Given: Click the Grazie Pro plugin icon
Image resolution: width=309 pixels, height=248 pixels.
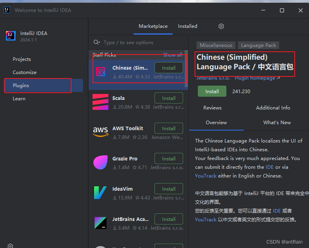Looking at the screenshot, I should [100, 162].
